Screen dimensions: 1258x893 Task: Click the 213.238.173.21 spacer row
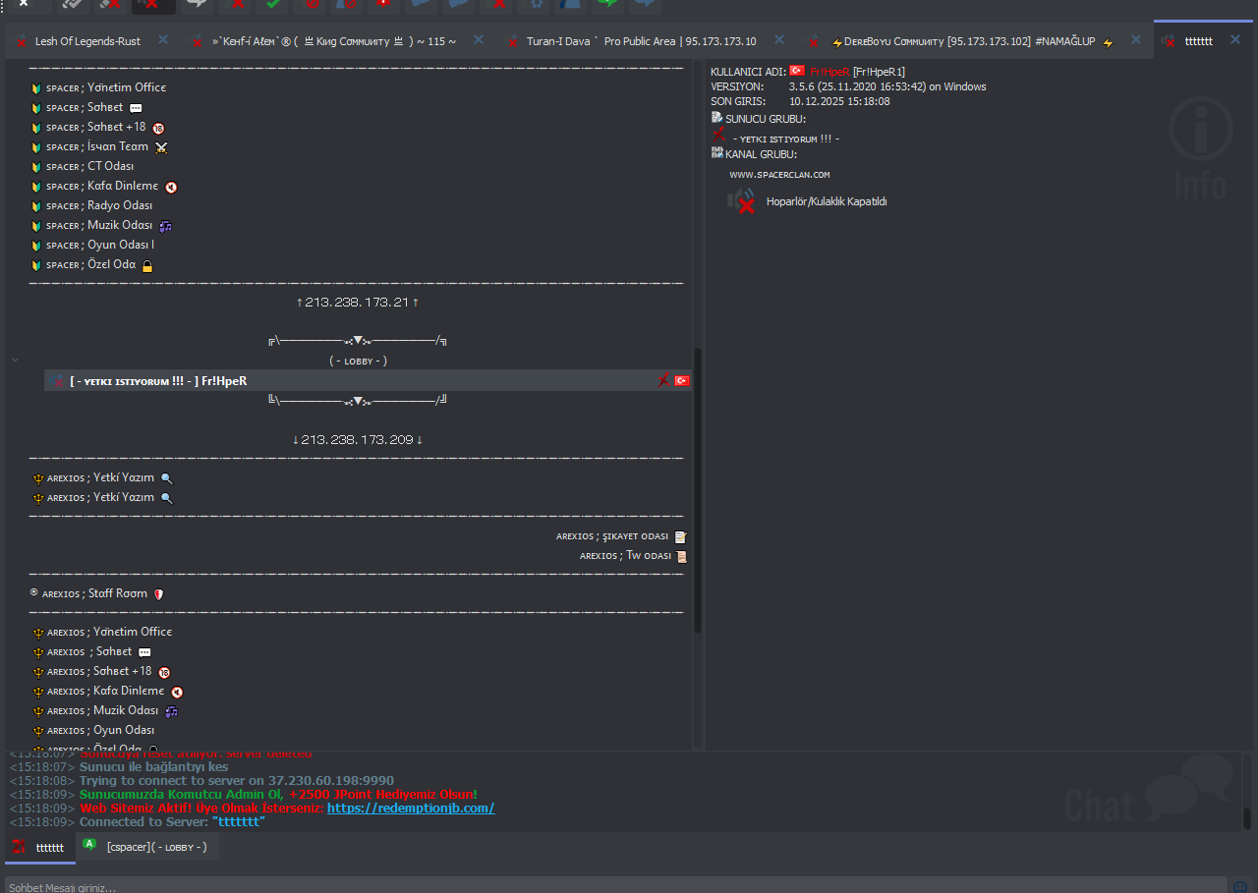point(358,303)
